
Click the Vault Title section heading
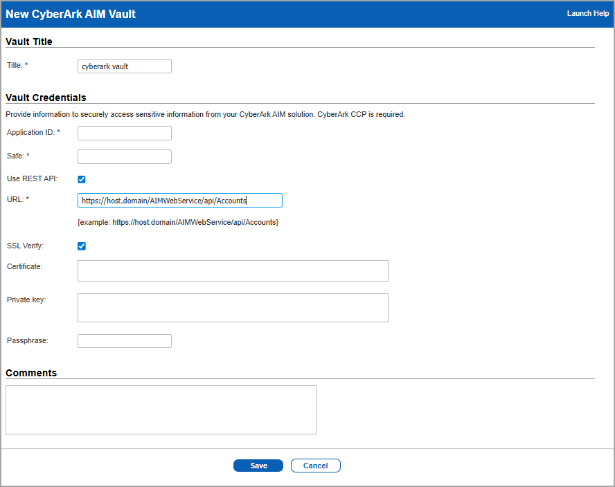[28, 42]
